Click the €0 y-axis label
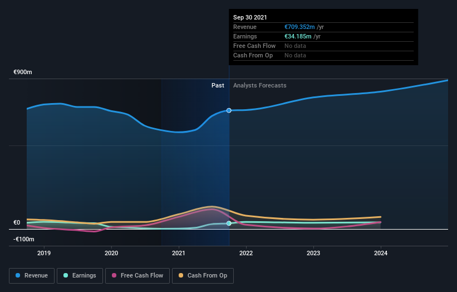457x292 pixels. tap(17, 222)
